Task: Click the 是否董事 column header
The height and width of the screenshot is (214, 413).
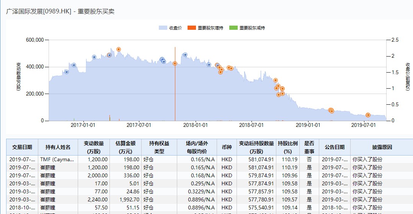Action: (309, 147)
